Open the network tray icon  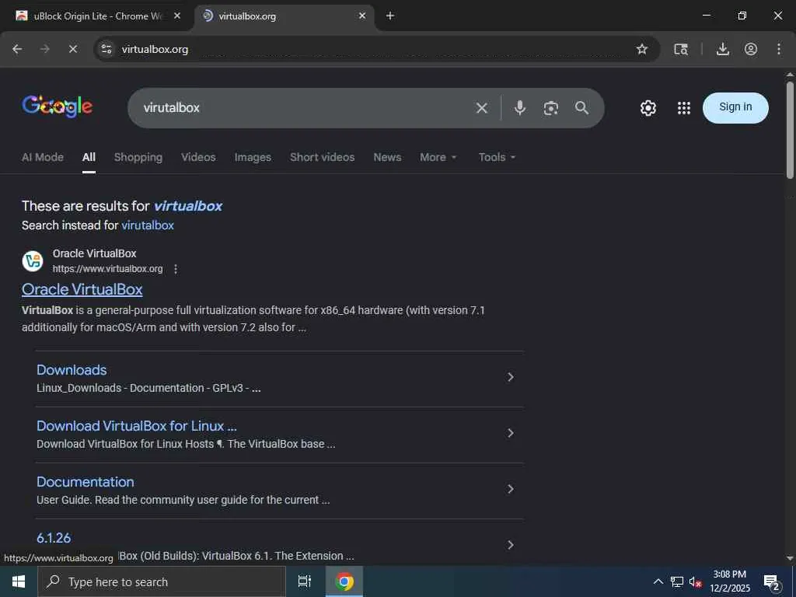click(x=677, y=581)
